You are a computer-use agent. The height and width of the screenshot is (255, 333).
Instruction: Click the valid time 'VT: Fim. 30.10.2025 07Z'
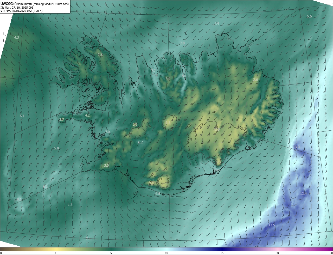[16, 11]
